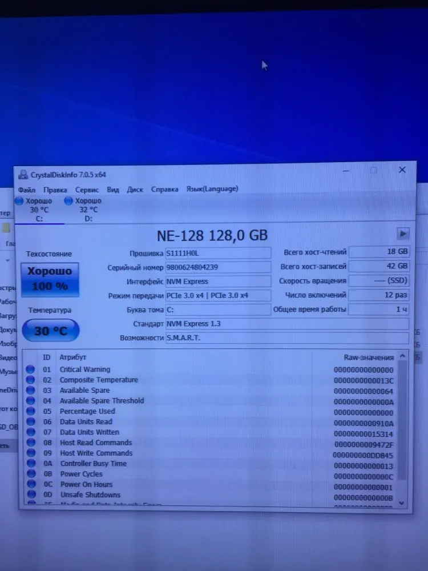This screenshot has width=428, height=571.
Task: Click the blue status dot for Percentage Used
Action: (x=31, y=411)
